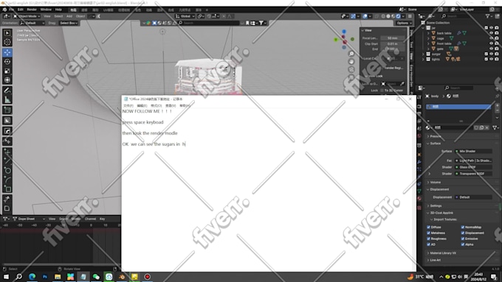This screenshot has height=282, width=502.
Task: Select the Annotate tool
Action: pyautogui.click(x=7, y=91)
